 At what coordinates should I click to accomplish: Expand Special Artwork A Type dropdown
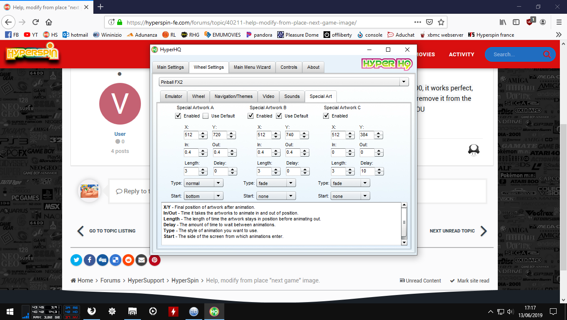(218, 183)
